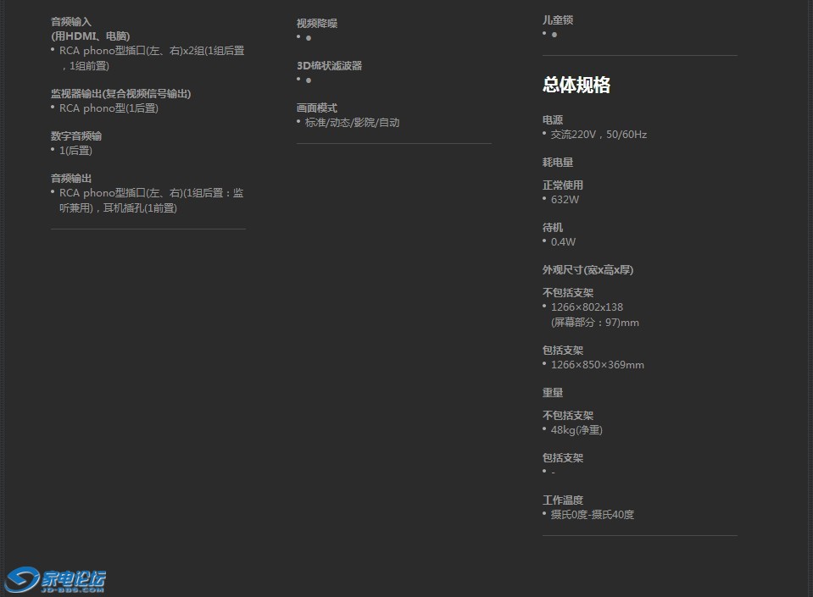813x597 pixels.
Task: Click the 工作温度 heading
Action: pyautogui.click(x=563, y=500)
